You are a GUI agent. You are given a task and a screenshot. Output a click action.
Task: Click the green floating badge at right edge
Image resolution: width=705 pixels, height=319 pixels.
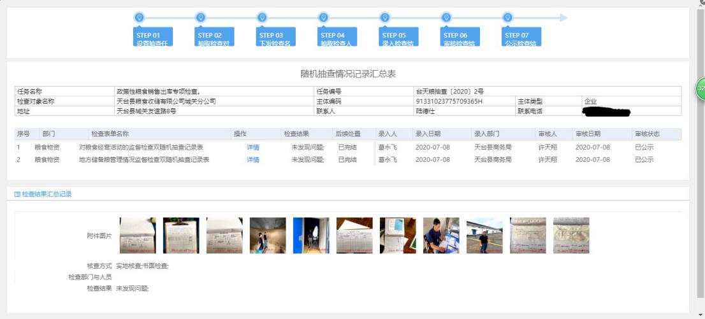[x=700, y=88]
